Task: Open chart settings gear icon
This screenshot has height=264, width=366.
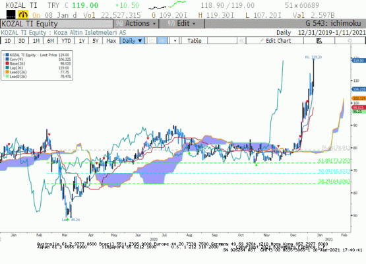Action: [x=350, y=41]
